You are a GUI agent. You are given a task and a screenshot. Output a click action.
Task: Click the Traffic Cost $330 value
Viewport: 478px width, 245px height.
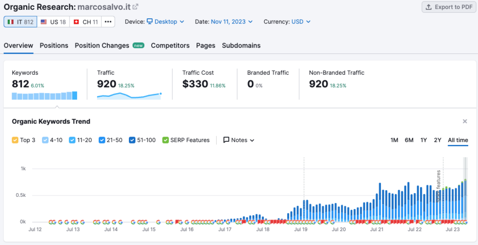tap(195, 84)
